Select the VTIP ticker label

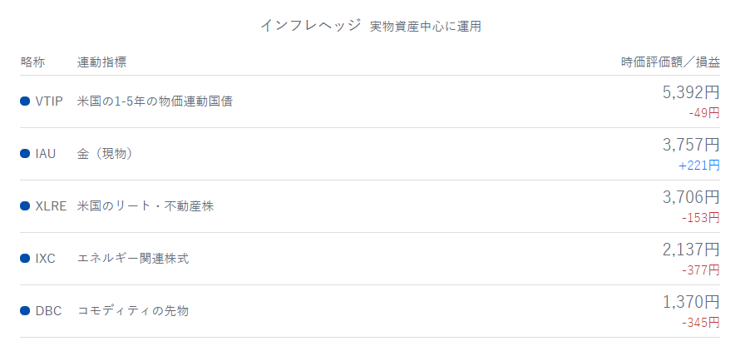click(49, 101)
